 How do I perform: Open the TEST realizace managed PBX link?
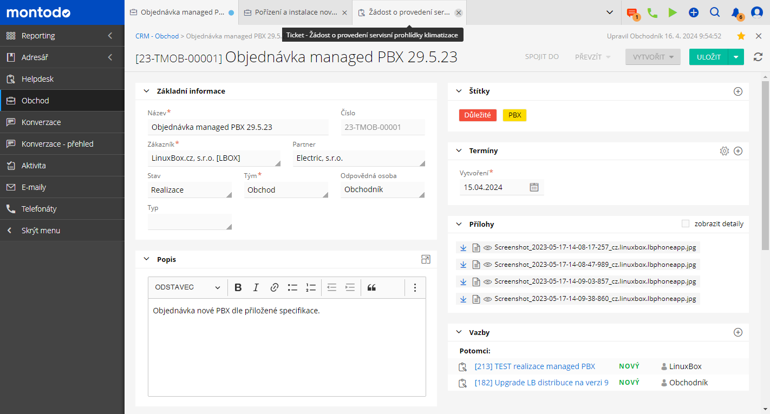coord(534,366)
